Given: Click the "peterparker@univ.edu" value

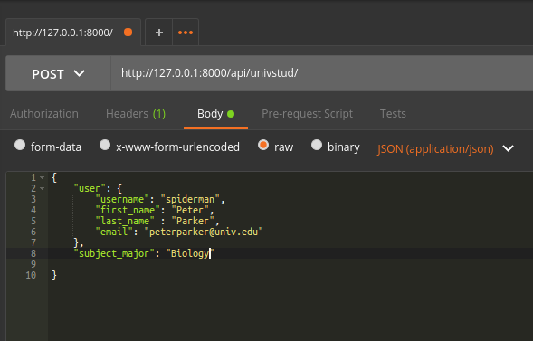Looking at the screenshot, I should (x=204, y=232).
